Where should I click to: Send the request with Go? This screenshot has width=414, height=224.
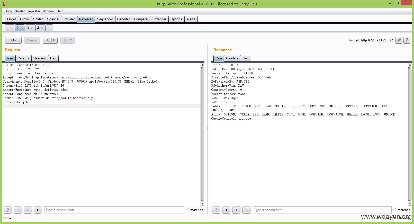point(13,40)
